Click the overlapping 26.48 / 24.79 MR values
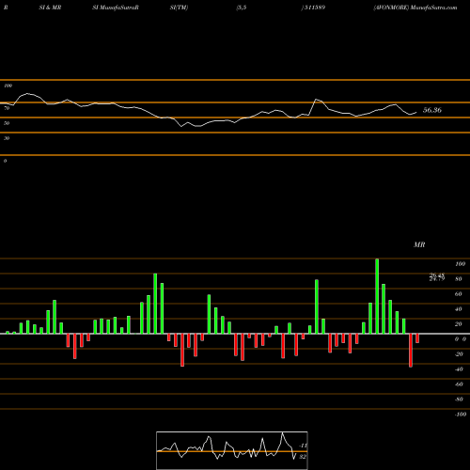The width and height of the screenshot is (470, 470). click(x=437, y=277)
